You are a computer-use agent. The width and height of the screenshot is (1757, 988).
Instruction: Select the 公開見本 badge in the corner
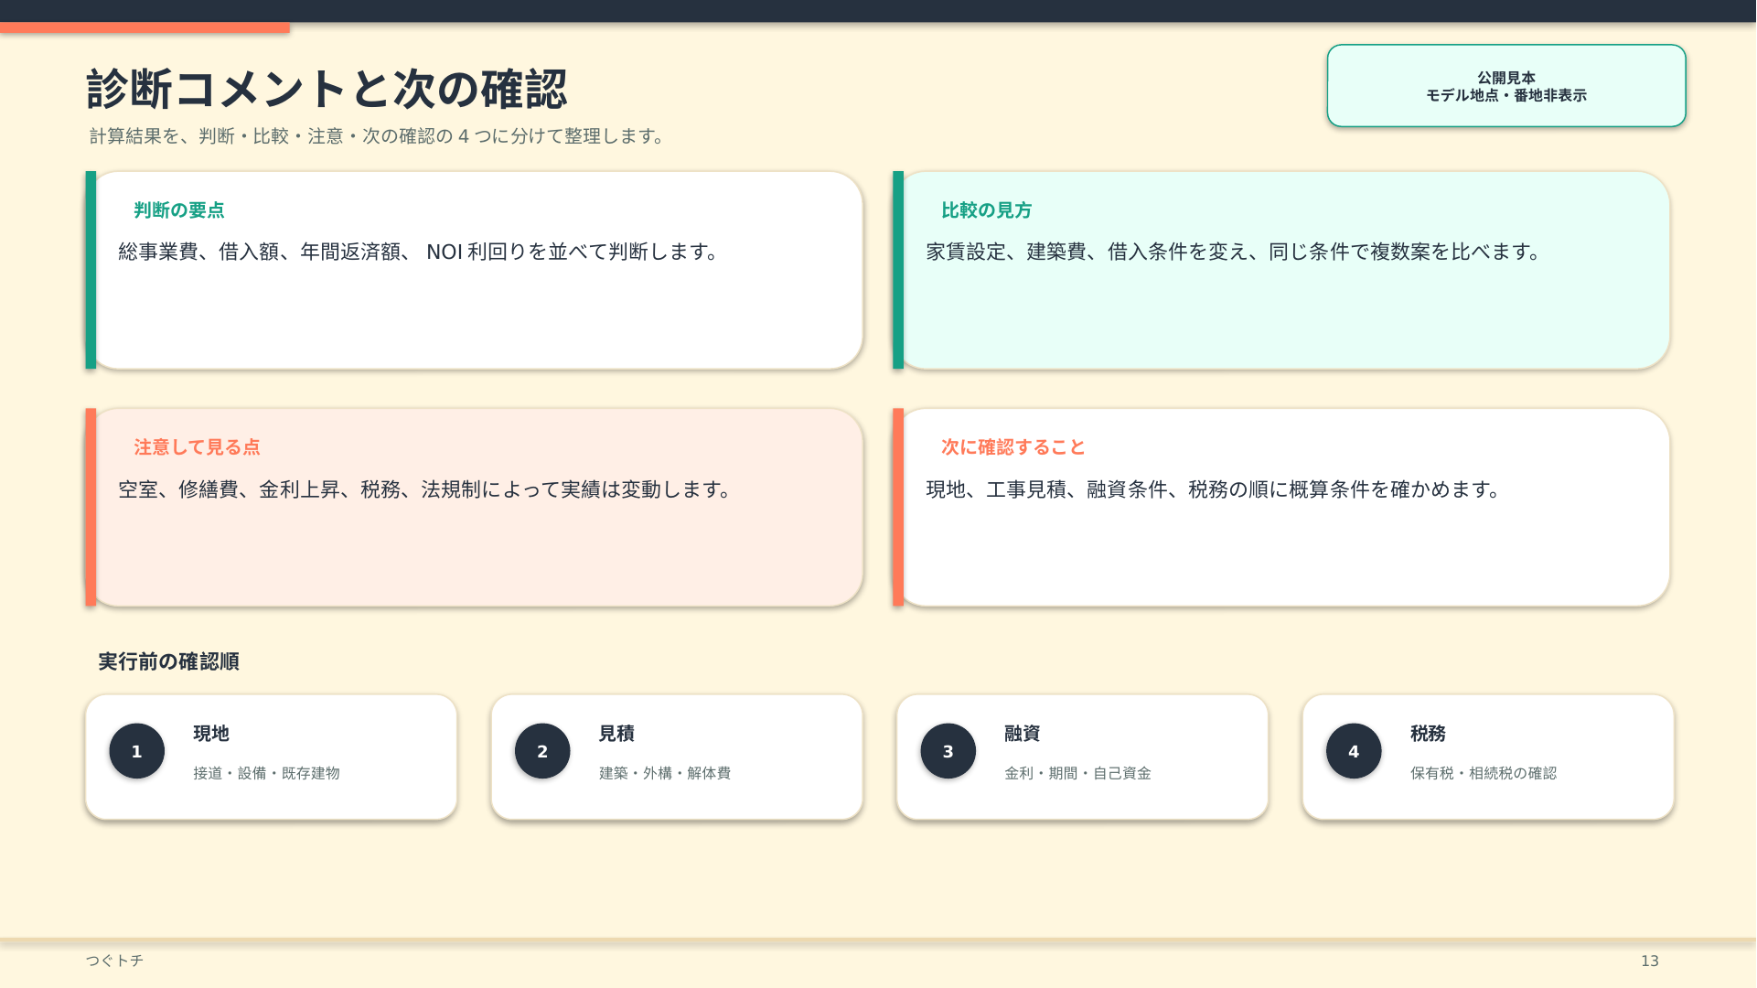coord(1506,86)
